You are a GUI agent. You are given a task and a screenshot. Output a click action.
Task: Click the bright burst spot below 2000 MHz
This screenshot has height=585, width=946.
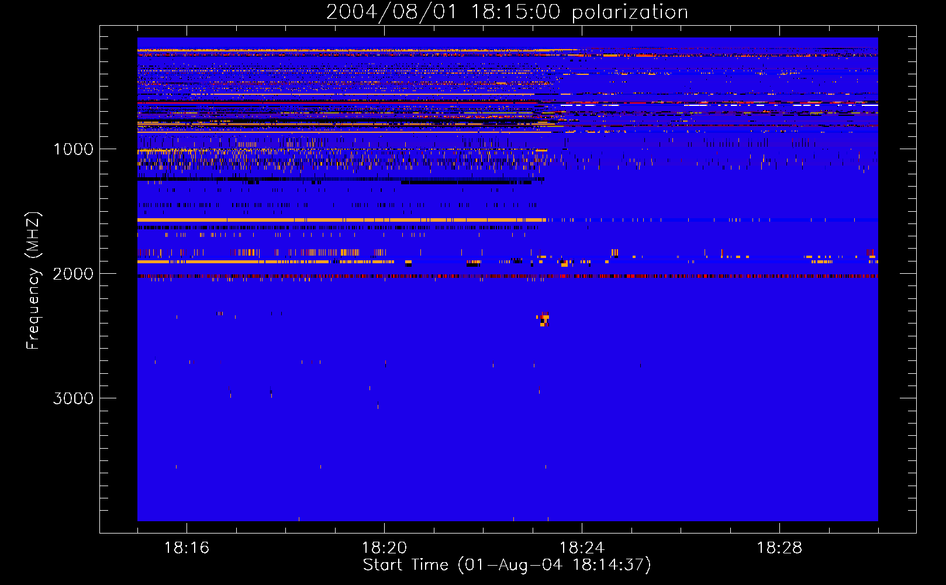pyautogui.click(x=544, y=319)
